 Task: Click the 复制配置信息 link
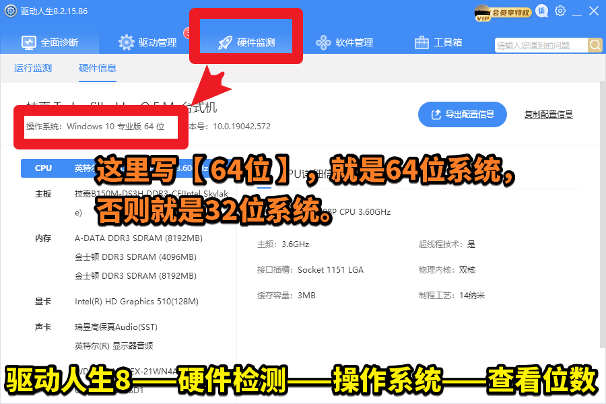pos(548,114)
